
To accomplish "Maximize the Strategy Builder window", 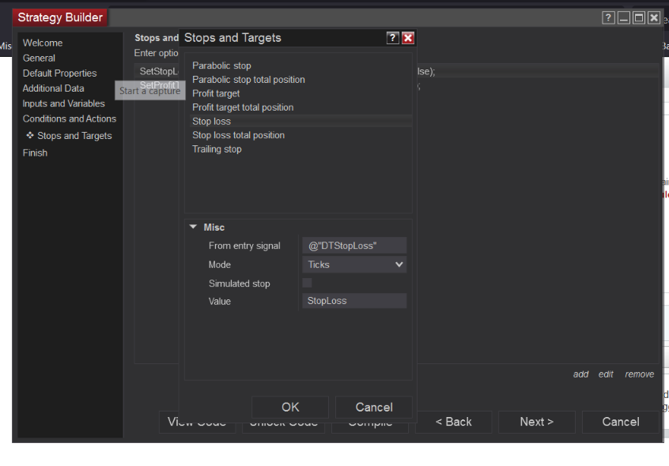I will pos(639,18).
